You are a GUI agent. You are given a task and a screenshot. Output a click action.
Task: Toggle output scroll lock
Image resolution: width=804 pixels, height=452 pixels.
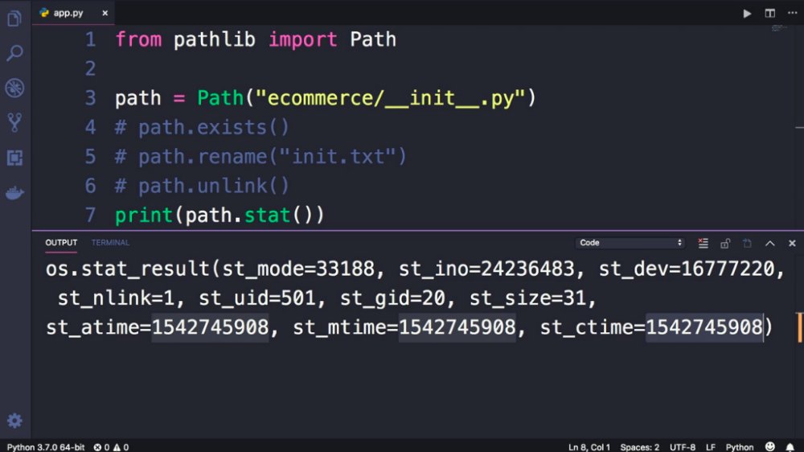pos(725,243)
